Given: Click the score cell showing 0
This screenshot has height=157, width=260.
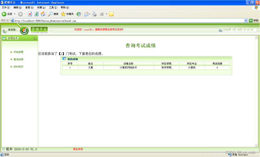Looking at the screenshot, I should pos(217,68).
